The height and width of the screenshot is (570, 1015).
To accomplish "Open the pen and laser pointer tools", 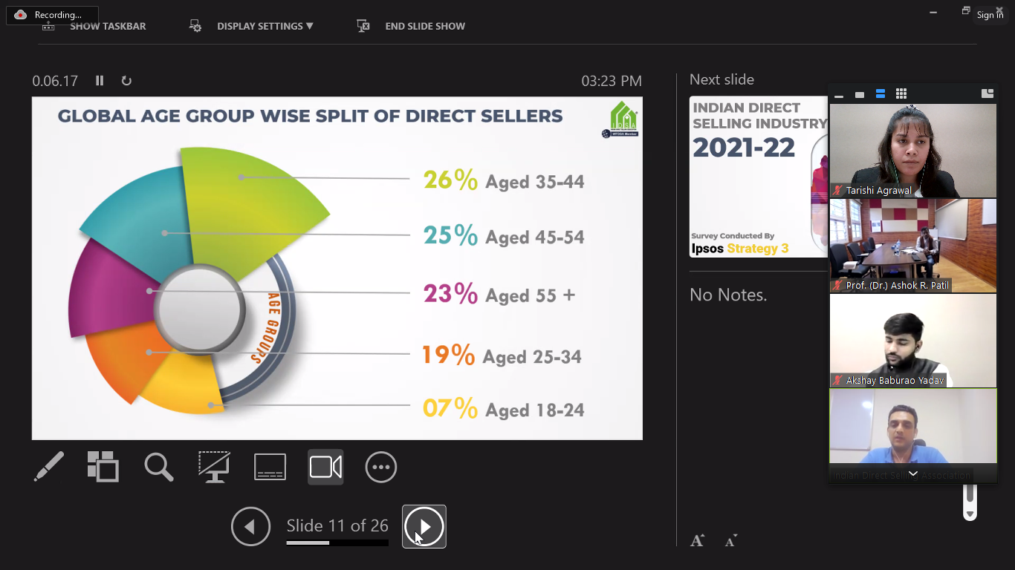I will (x=49, y=467).
